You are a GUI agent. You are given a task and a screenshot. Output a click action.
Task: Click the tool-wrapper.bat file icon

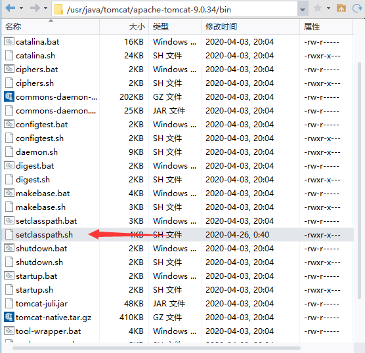[x=9, y=331]
